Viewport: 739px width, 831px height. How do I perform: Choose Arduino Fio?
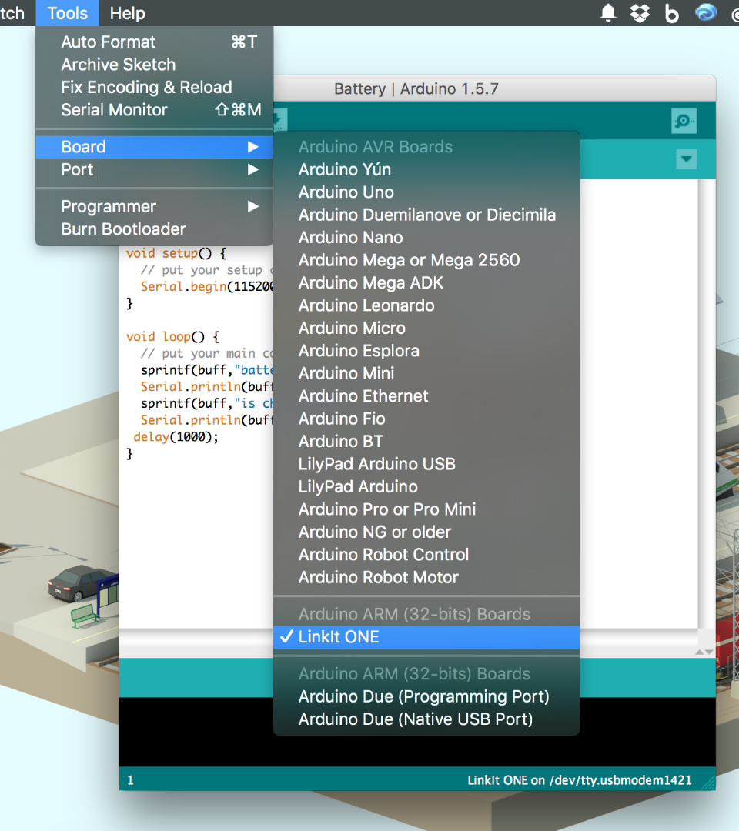(426, 419)
